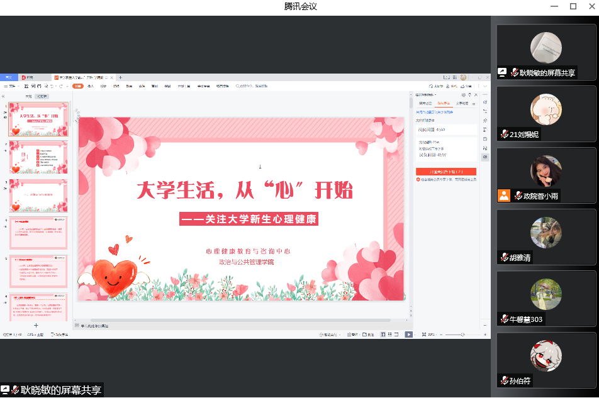Select the third slide thumbnail
599x398 pixels.
coord(38,195)
